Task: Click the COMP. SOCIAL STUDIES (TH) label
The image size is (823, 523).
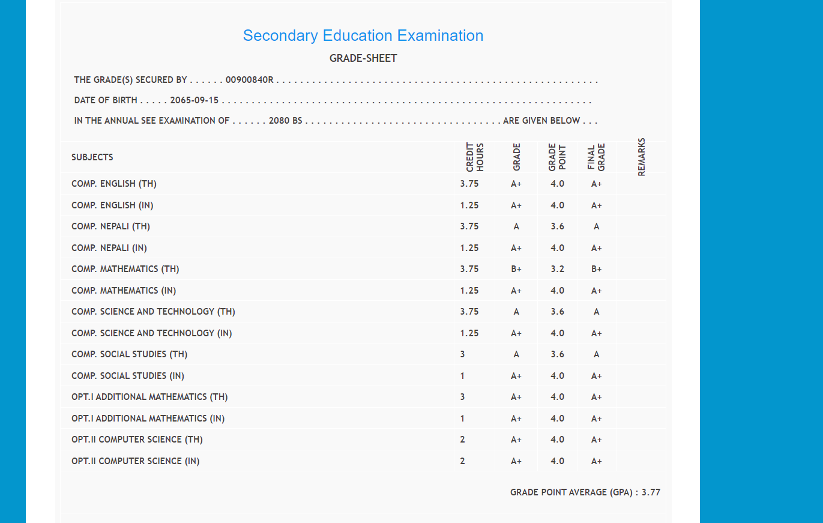Action: [x=130, y=354]
